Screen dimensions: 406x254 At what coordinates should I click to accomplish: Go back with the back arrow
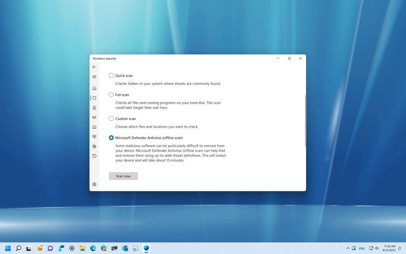(94, 67)
